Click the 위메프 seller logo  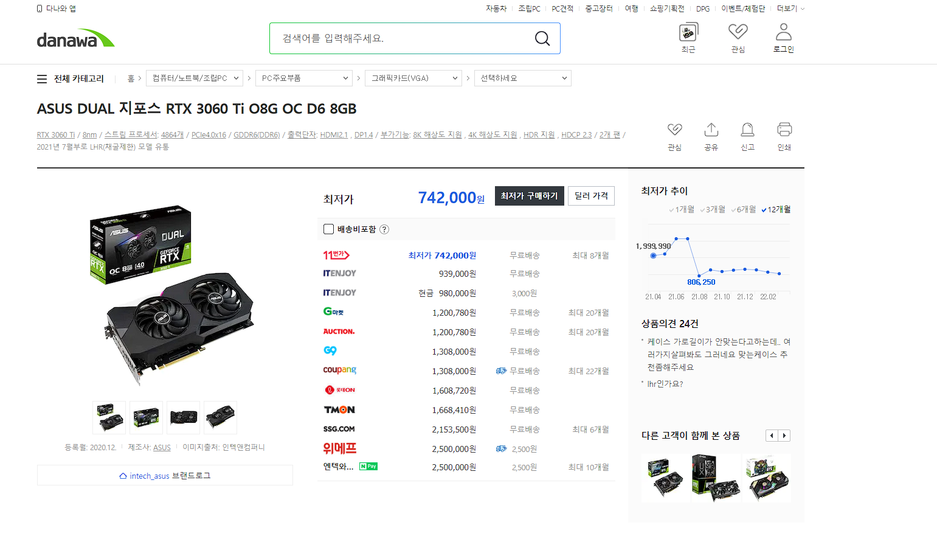[x=340, y=448]
